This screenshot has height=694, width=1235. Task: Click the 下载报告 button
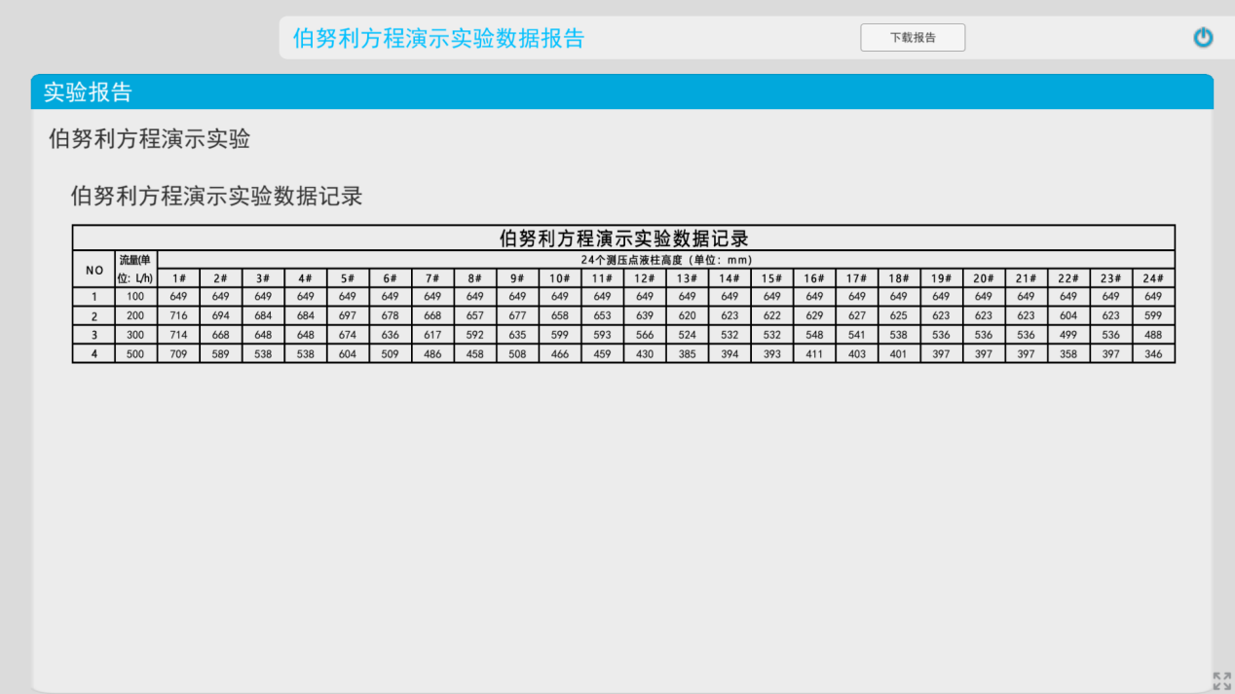pos(913,38)
